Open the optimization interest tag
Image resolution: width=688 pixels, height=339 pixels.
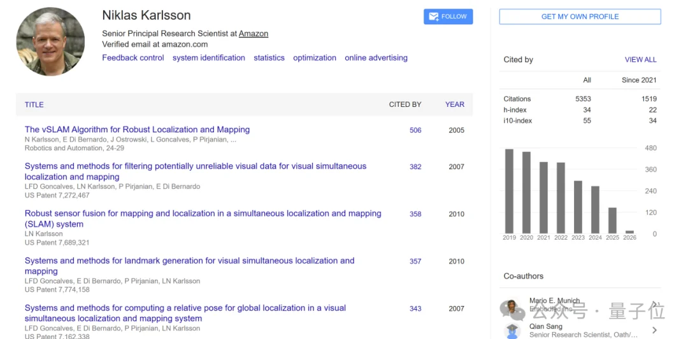(x=315, y=58)
